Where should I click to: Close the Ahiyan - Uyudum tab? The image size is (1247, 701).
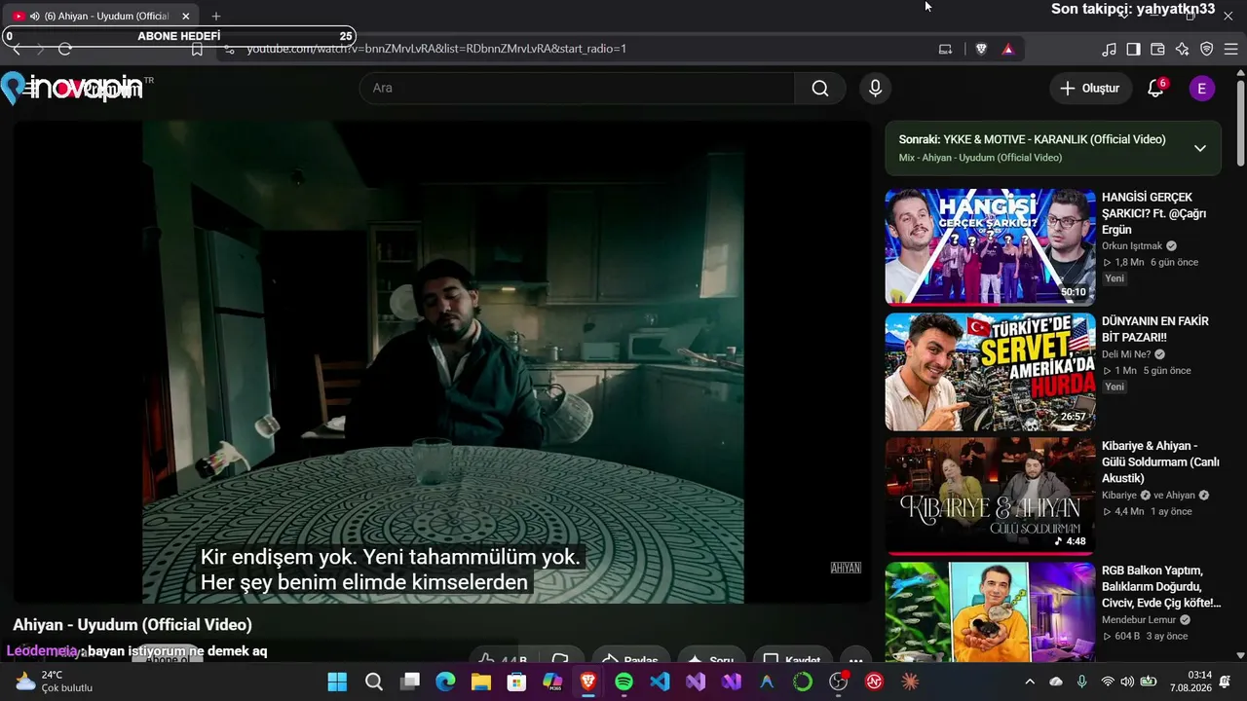pos(185,16)
